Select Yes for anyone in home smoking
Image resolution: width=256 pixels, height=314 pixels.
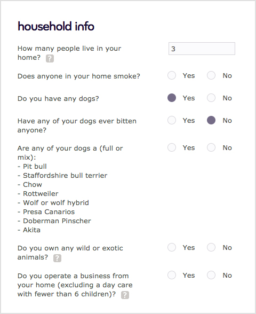point(172,75)
